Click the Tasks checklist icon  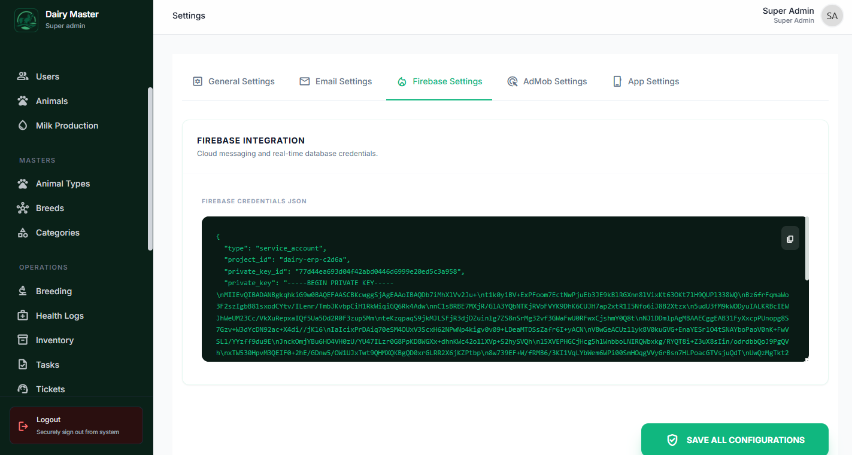coord(23,365)
